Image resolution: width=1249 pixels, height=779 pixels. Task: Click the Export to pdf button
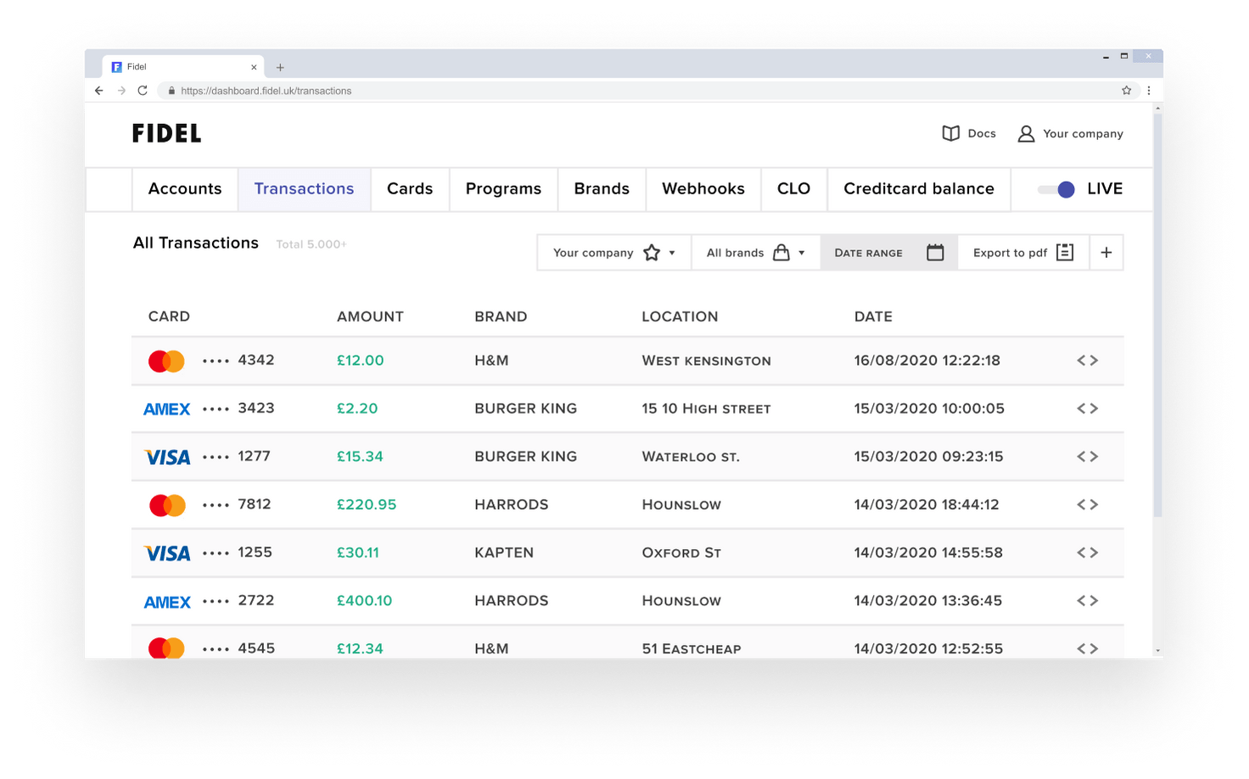pos(1022,252)
